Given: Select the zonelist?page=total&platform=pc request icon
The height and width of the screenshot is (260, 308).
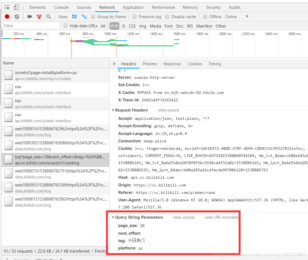Looking at the screenshot, I should coord(9,75).
